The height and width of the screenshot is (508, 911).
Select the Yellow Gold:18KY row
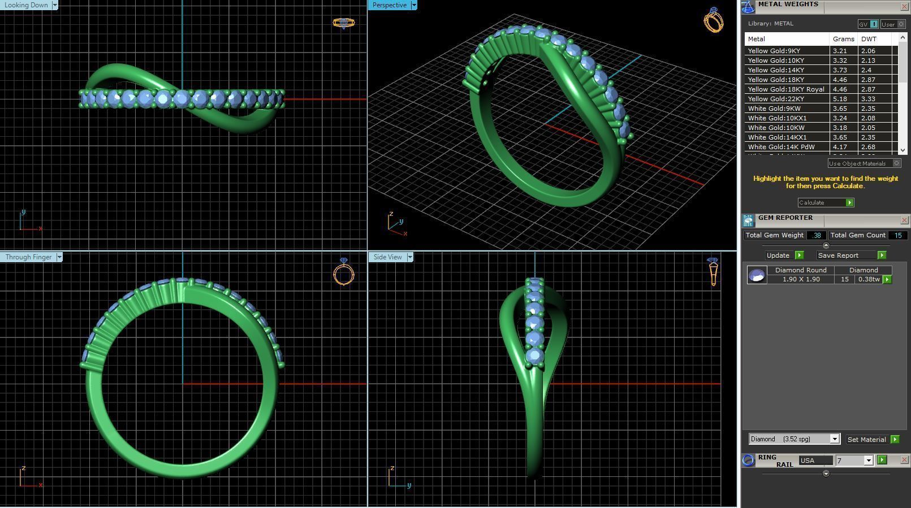(821, 80)
